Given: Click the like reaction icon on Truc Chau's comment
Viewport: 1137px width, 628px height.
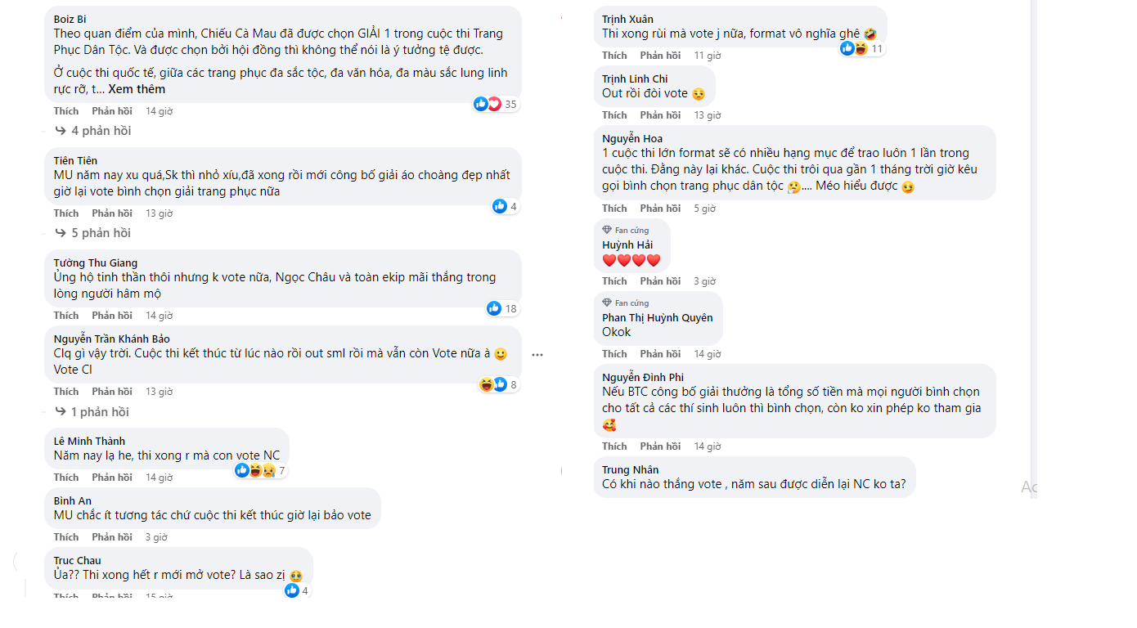Looking at the screenshot, I should 292,590.
